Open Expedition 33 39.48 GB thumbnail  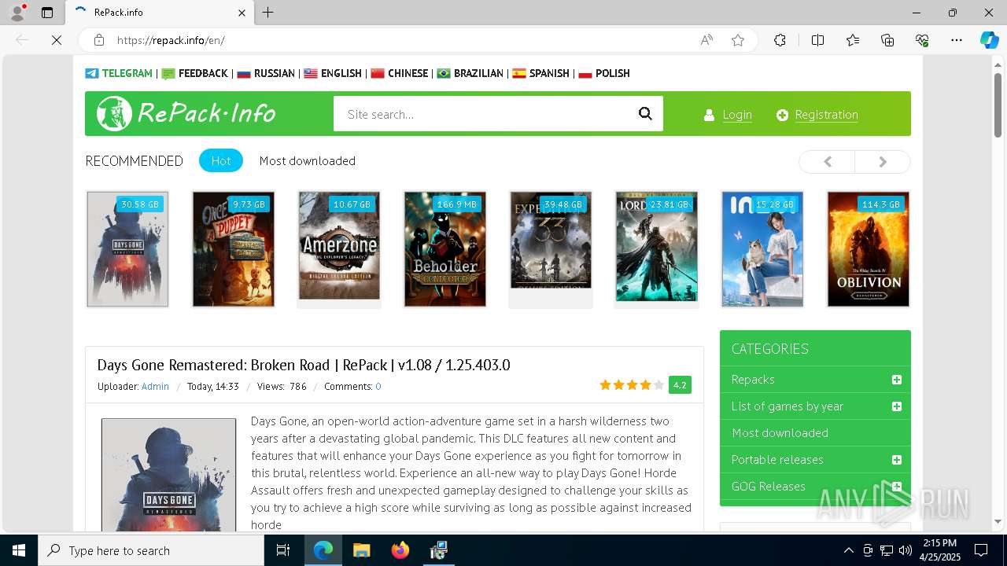point(551,240)
